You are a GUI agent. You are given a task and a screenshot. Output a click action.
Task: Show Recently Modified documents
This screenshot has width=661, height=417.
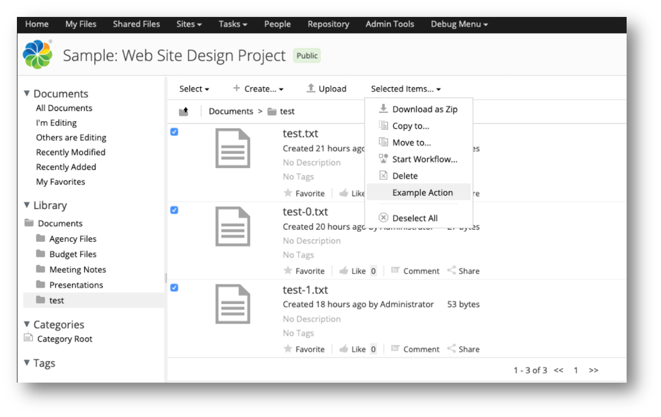pyautogui.click(x=70, y=152)
